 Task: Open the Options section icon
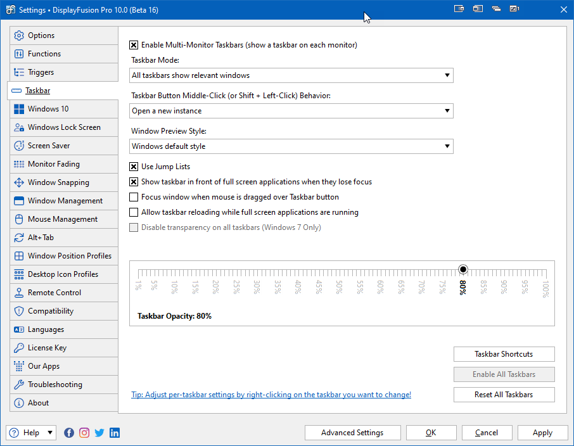point(18,35)
